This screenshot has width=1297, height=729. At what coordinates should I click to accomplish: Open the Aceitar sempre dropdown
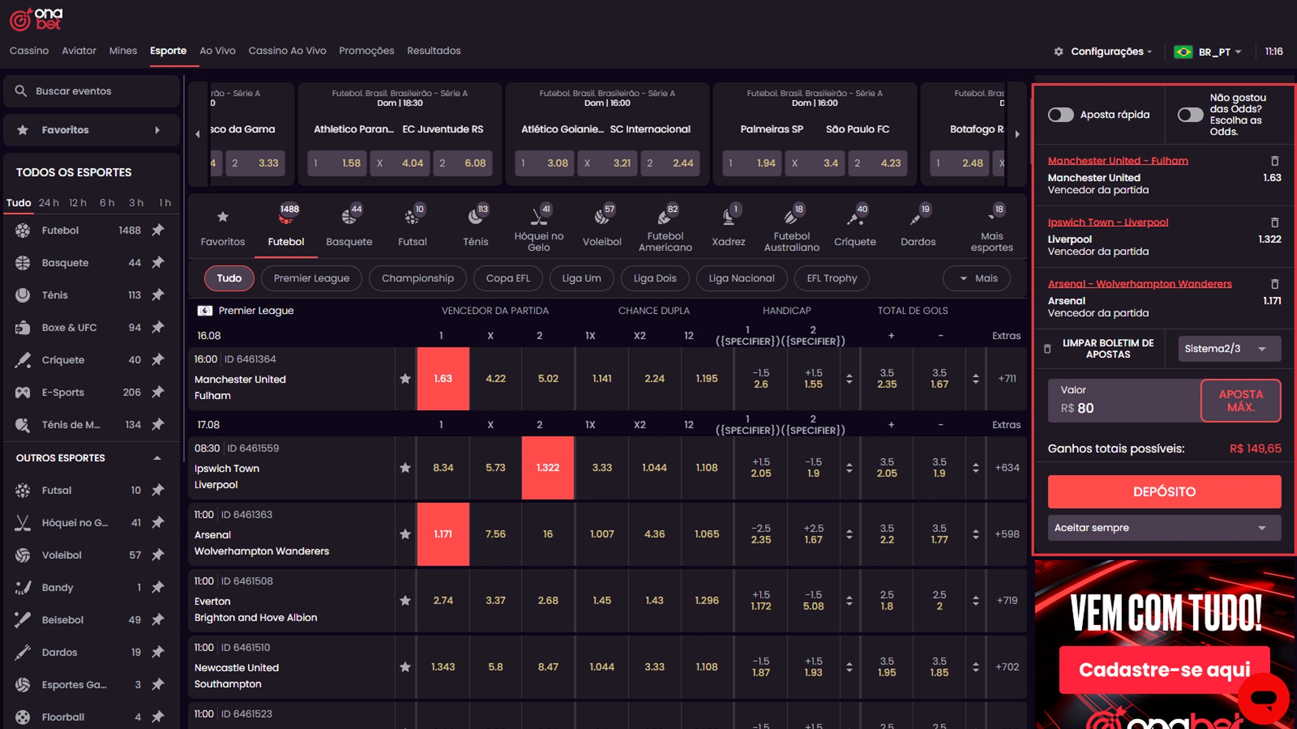1164,528
